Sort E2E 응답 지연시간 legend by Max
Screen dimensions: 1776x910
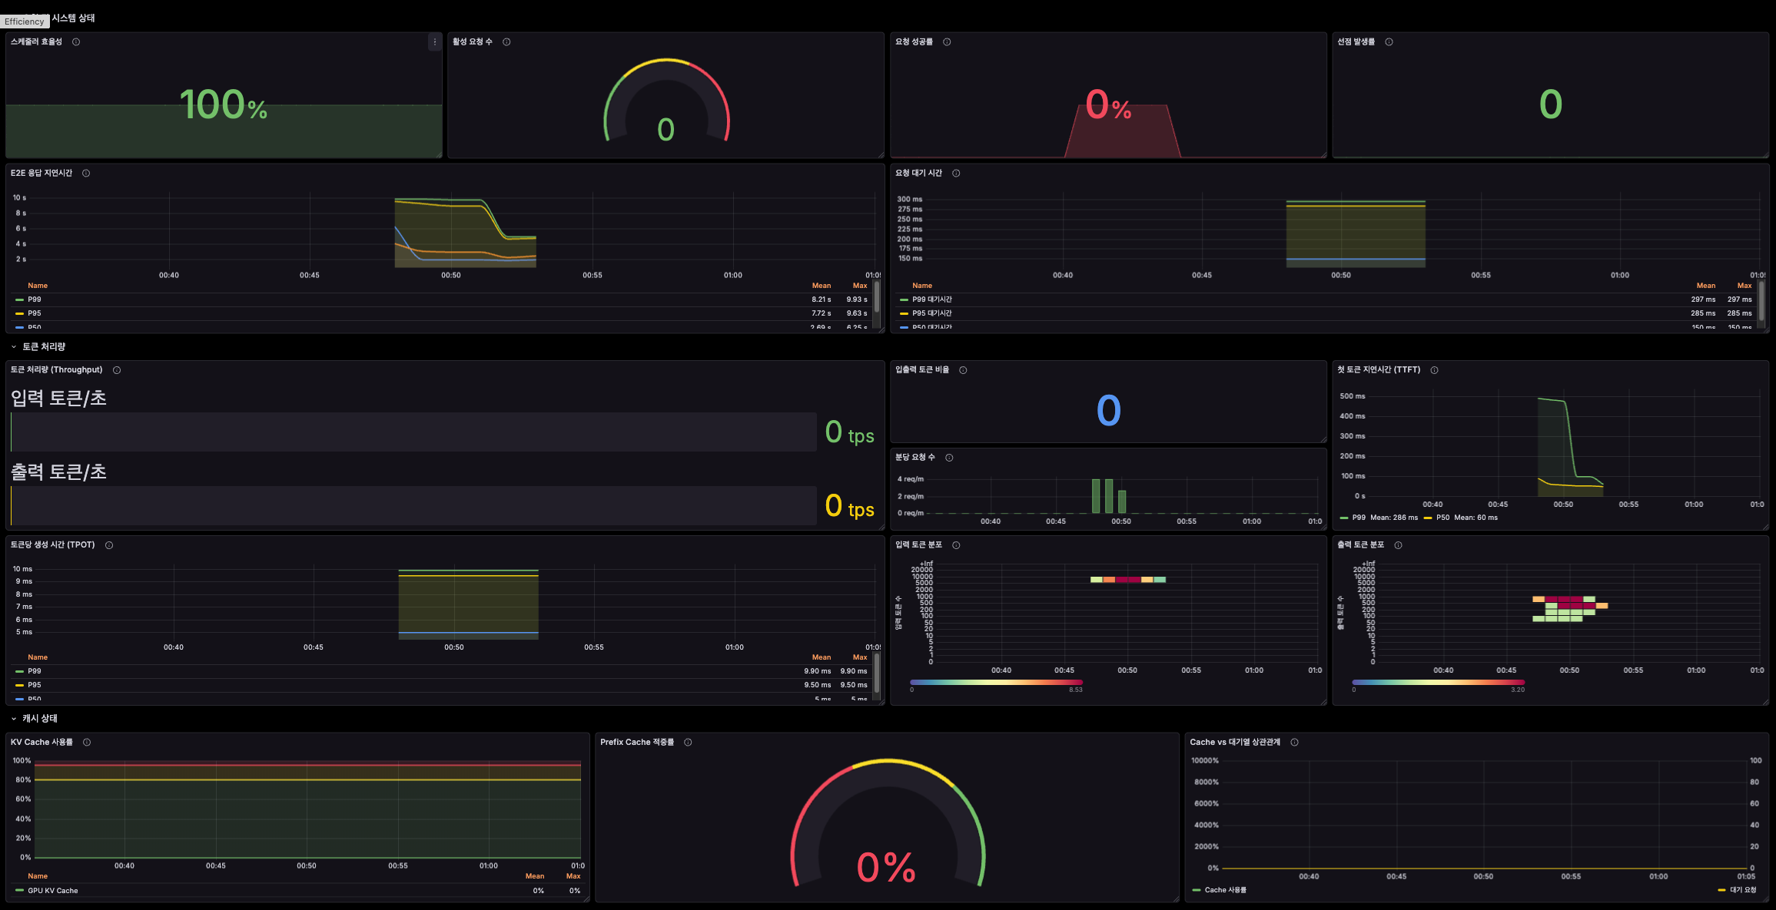click(860, 286)
